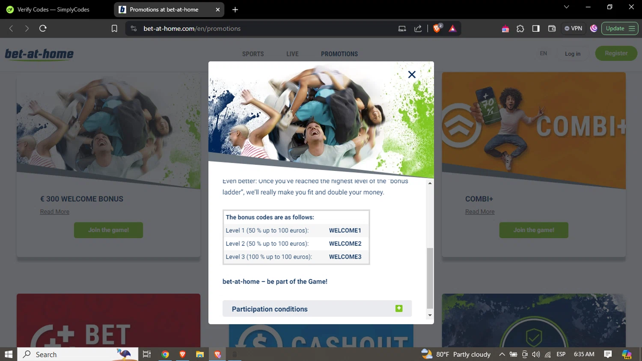The width and height of the screenshot is (642, 361).
Task: Open the LIVE navigation menu
Action: [x=292, y=54]
